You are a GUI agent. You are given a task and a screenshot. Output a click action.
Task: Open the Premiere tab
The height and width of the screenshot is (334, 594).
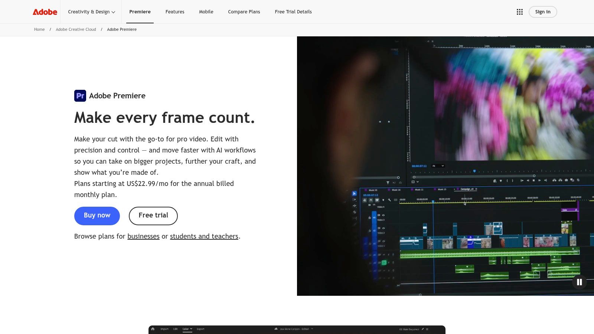[x=140, y=12]
